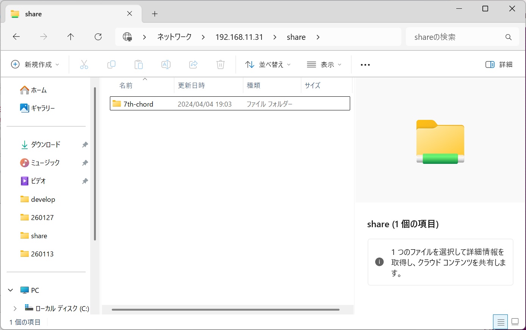The width and height of the screenshot is (526, 330).
Task: Click the Paste clipboard icon
Action: click(139, 64)
